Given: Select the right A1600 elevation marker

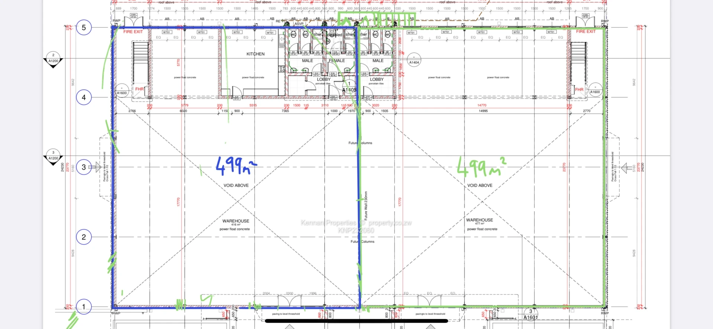Looking at the screenshot, I should [x=595, y=90].
